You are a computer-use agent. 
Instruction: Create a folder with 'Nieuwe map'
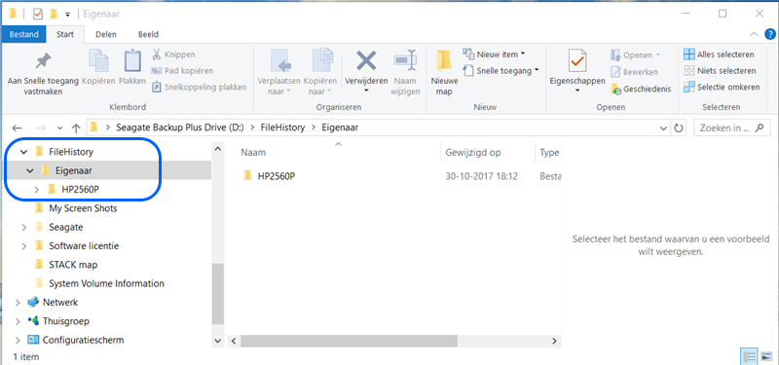point(444,72)
